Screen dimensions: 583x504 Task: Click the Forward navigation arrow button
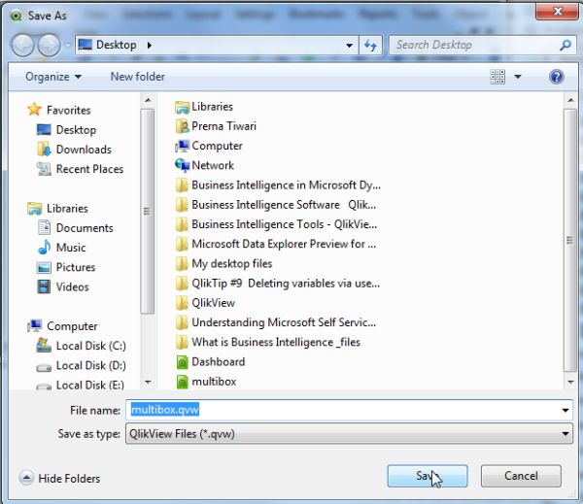[50, 45]
